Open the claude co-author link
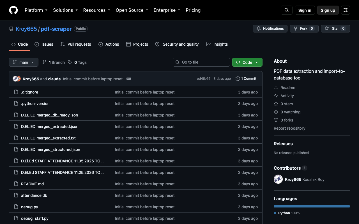The image size is (359, 224). tap(54, 79)
